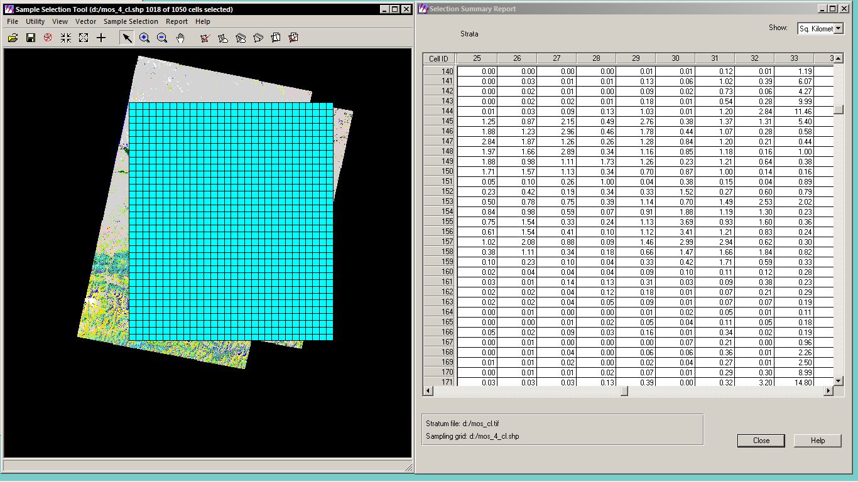The height and width of the screenshot is (482, 858).
Task: Open the Sample Selection menu
Action: pyautogui.click(x=131, y=21)
